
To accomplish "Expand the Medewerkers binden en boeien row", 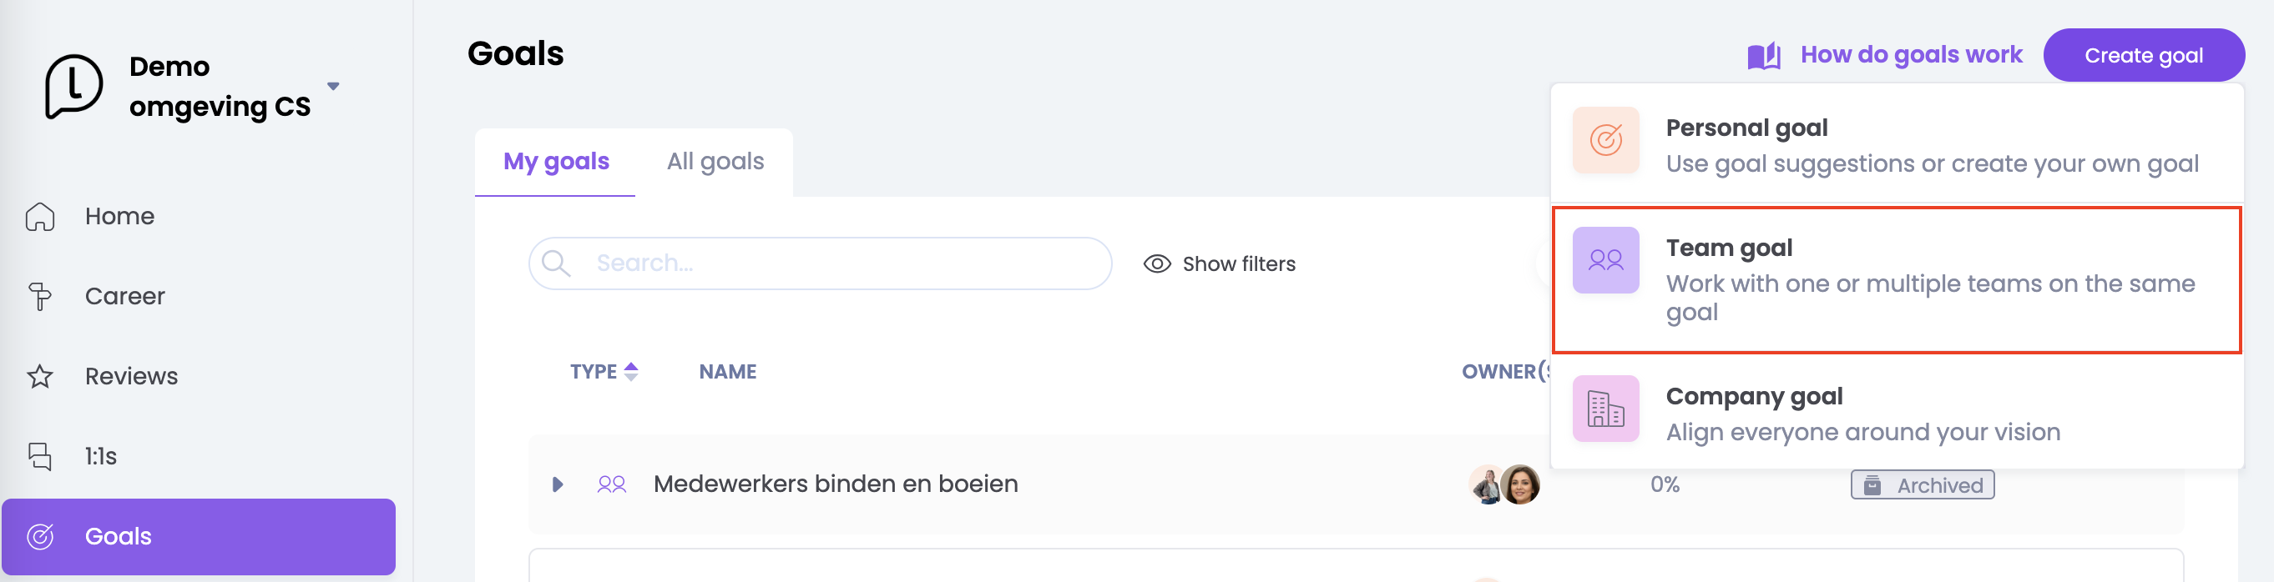I will pyautogui.click(x=557, y=484).
